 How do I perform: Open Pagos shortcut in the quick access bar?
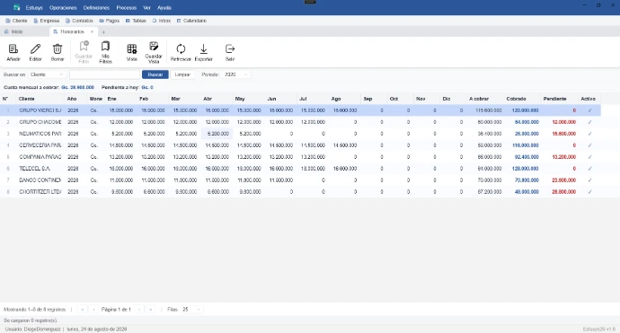pos(109,21)
